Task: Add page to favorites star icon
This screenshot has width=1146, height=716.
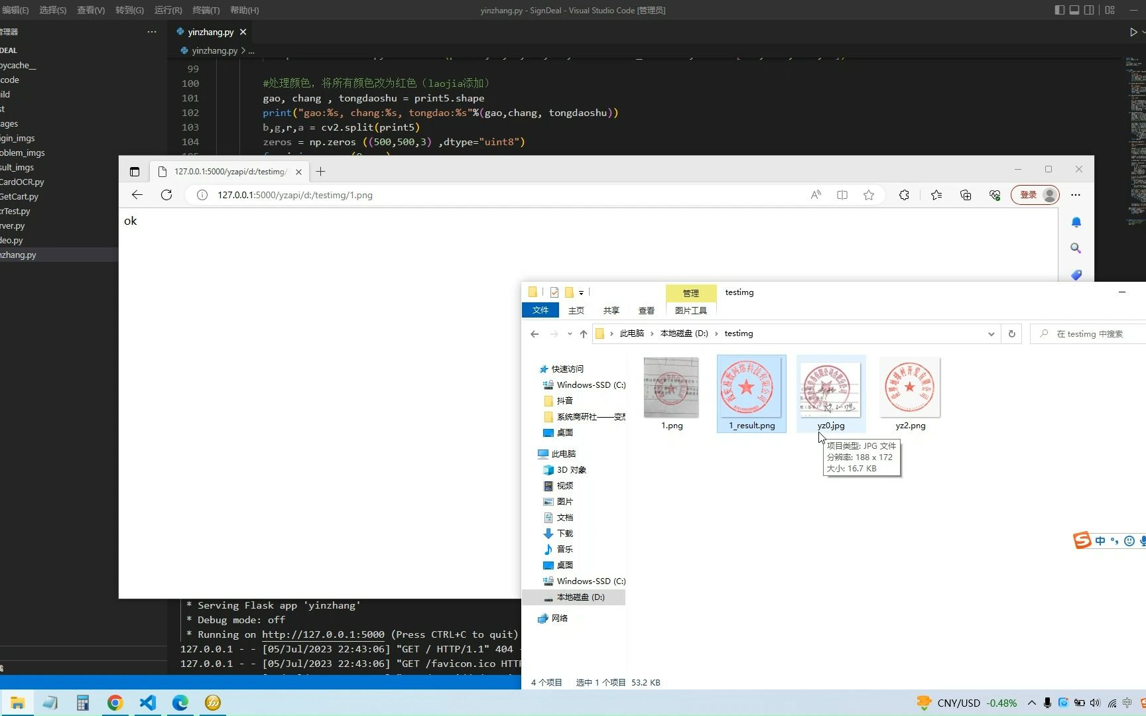Action: [869, 195]
